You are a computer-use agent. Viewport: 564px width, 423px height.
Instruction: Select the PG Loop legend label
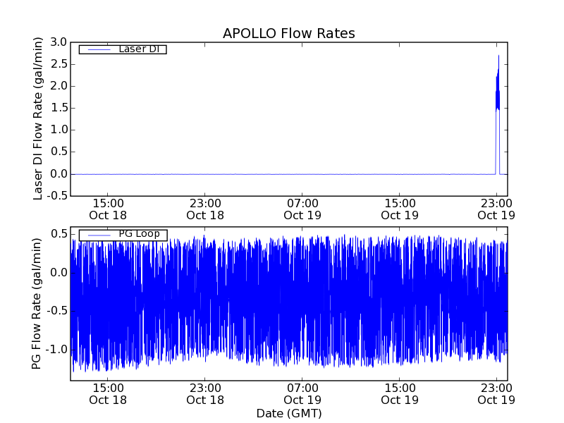[x=139, y=234]
